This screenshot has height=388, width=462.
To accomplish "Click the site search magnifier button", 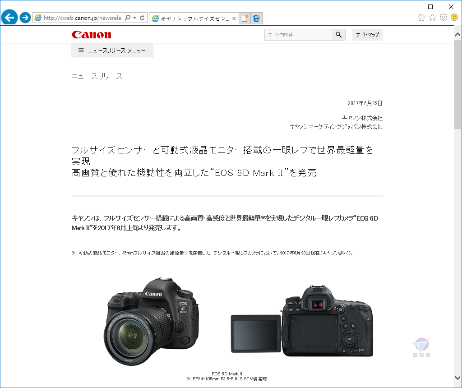I will [x=338, y=34].
